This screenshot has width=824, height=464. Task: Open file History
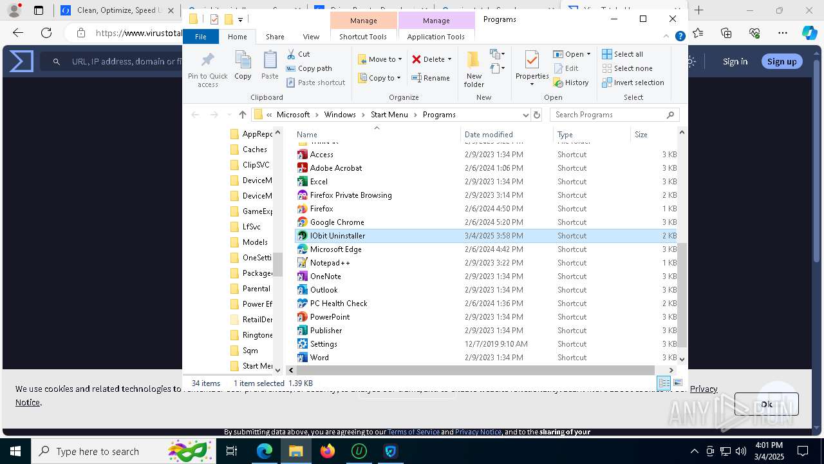(x=571, y=82)
